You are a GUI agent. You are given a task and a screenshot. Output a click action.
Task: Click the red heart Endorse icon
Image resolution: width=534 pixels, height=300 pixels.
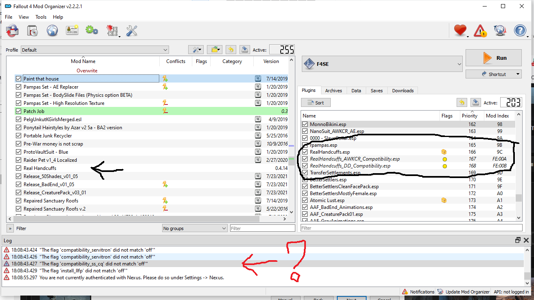pos(460,30)
